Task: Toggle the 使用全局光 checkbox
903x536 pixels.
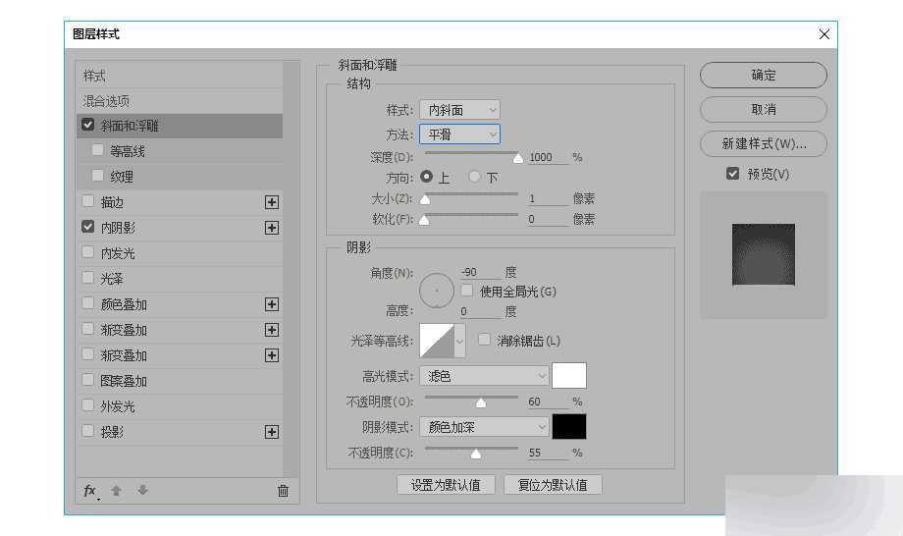Action: (x=467, y=291)
